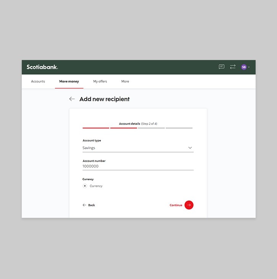
Task: Click the second progress step bar
Action: coord(124,128)
